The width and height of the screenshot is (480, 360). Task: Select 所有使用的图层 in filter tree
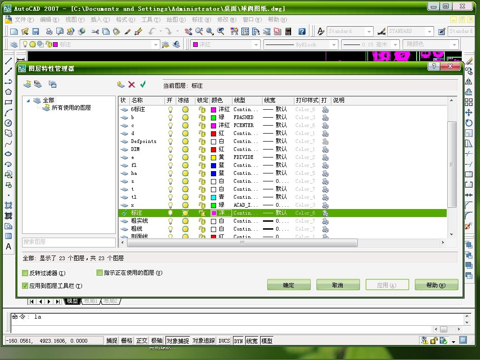point(71,107)
